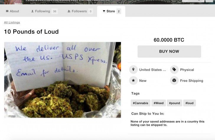Click the 10 Pounds of Loud title
The height and width of the screenshot is (140, 215).
coord(31,32)
